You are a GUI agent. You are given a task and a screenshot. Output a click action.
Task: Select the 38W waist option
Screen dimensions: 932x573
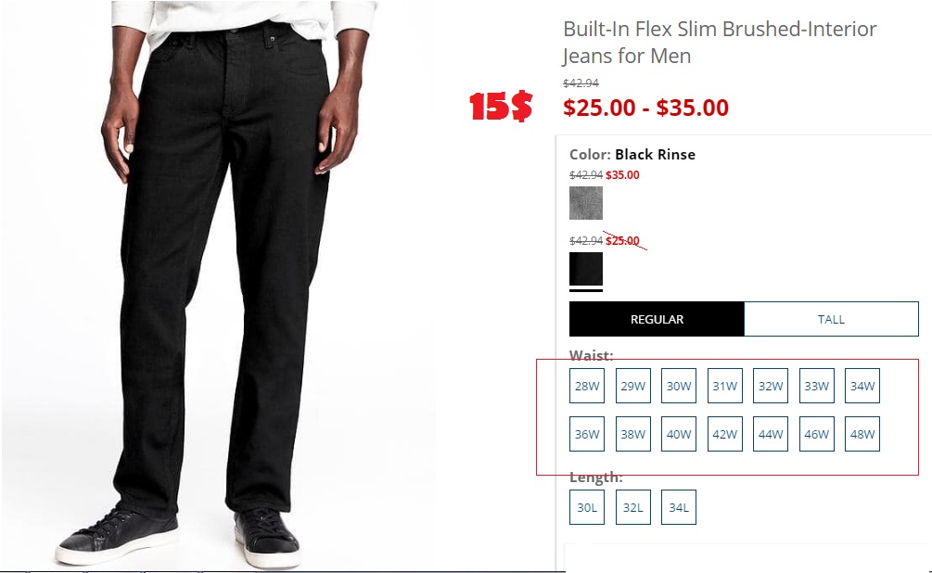633,434
